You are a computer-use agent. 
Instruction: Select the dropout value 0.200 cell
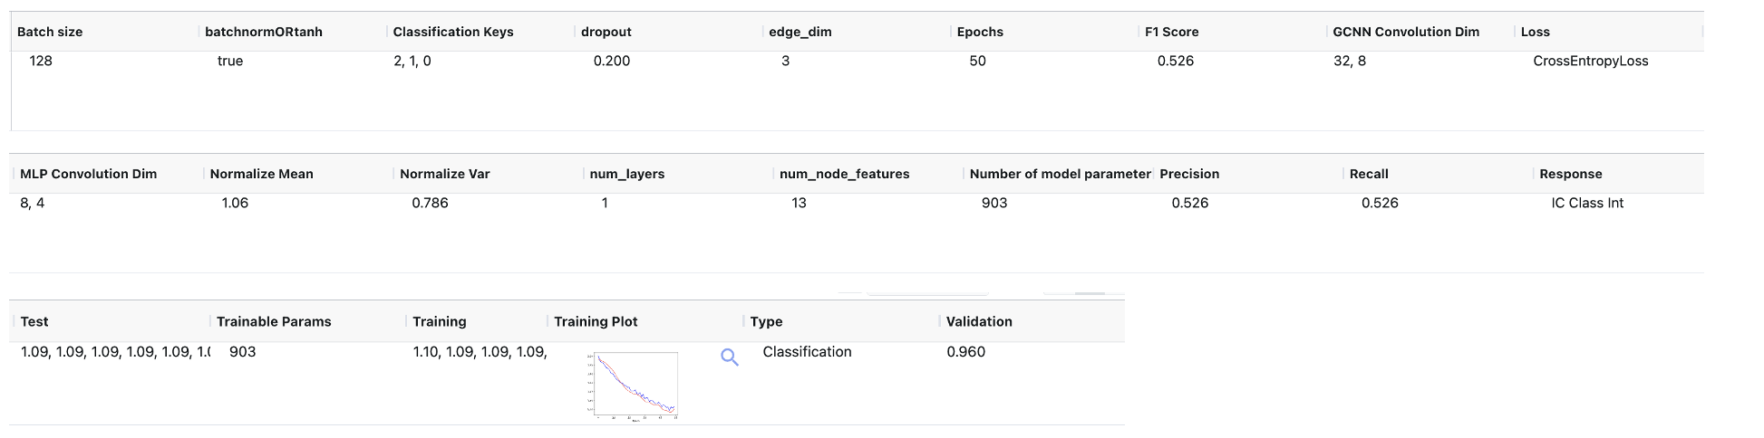coord(611,61)
